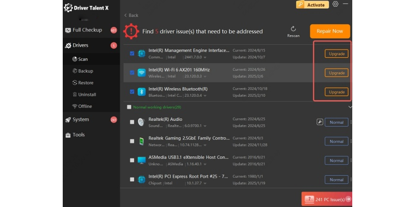
Task: Click the Wi-Fi 6 AX201 driver icon
Action: point(141,73)
